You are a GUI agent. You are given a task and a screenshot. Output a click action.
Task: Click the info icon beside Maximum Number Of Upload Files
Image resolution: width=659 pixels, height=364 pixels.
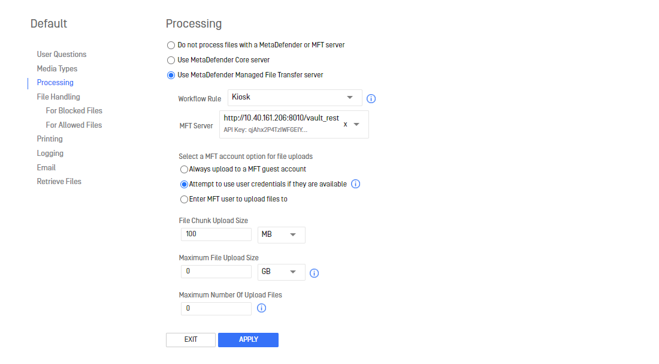tap(261, 308)
